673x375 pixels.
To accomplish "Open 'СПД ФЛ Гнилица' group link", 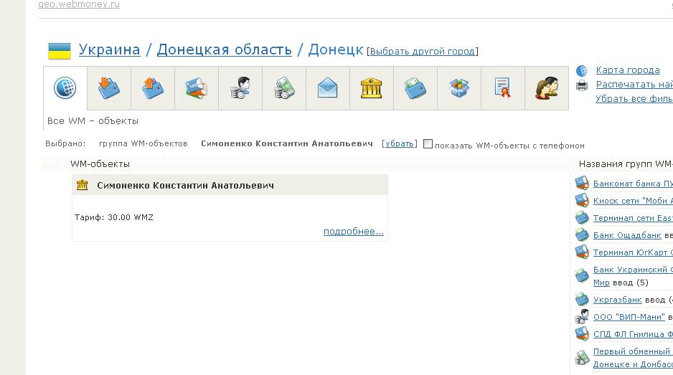I will click(633, 334).
